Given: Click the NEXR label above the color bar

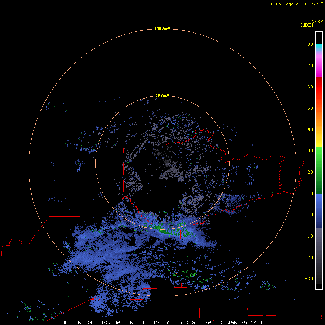Looking at the screenshot, I should [x=317, y=22].
